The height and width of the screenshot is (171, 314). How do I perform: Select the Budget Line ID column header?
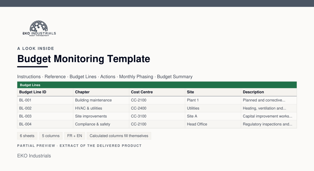pyautogui.click(x=45, y=92)
